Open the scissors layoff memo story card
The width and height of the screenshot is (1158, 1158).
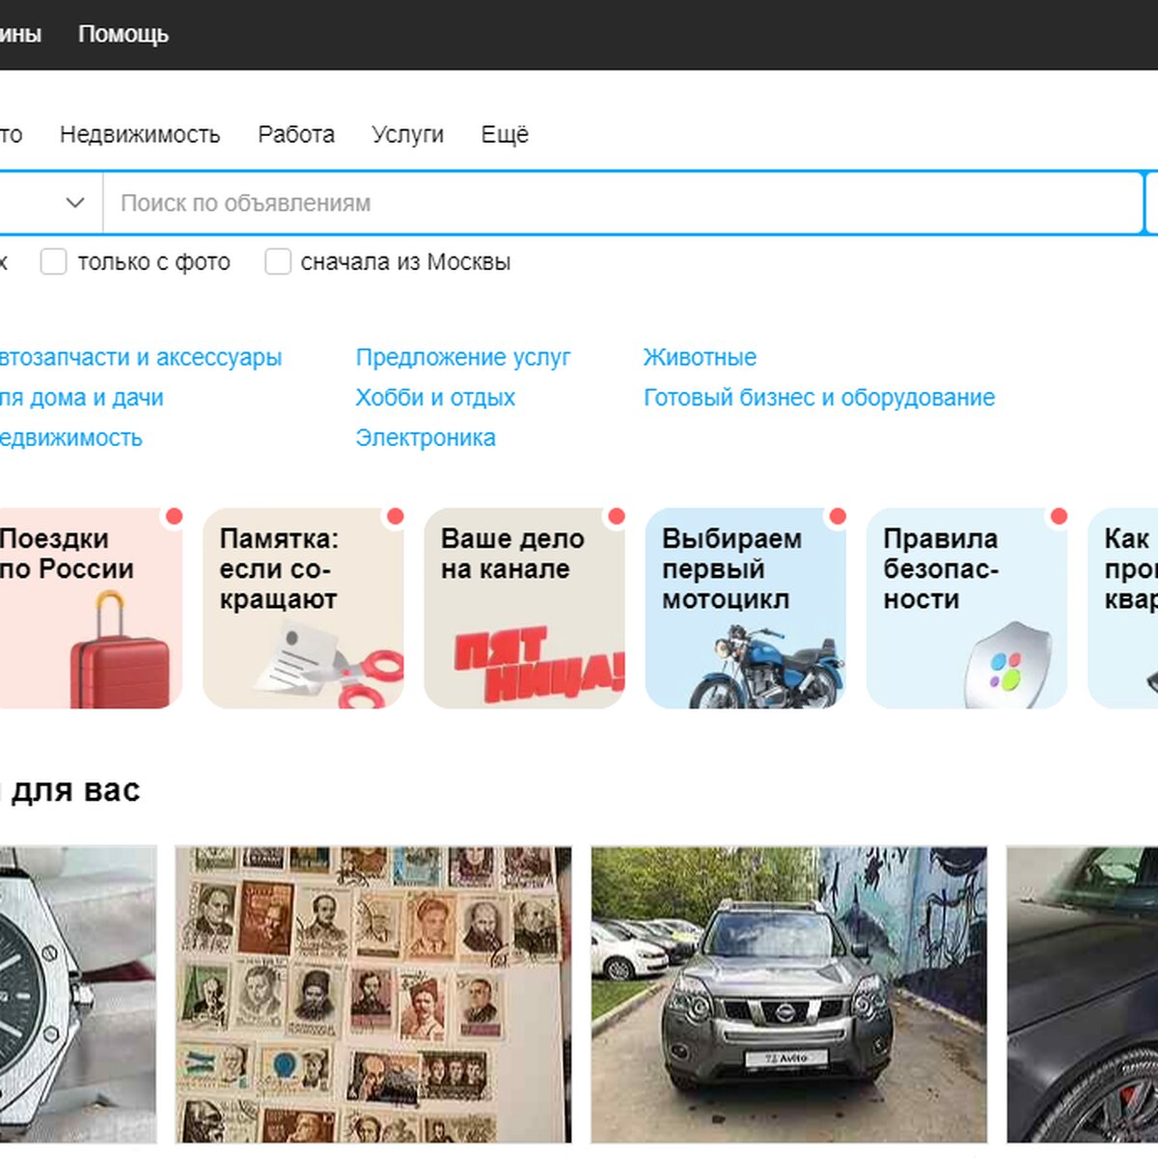[x=303, y=608]
